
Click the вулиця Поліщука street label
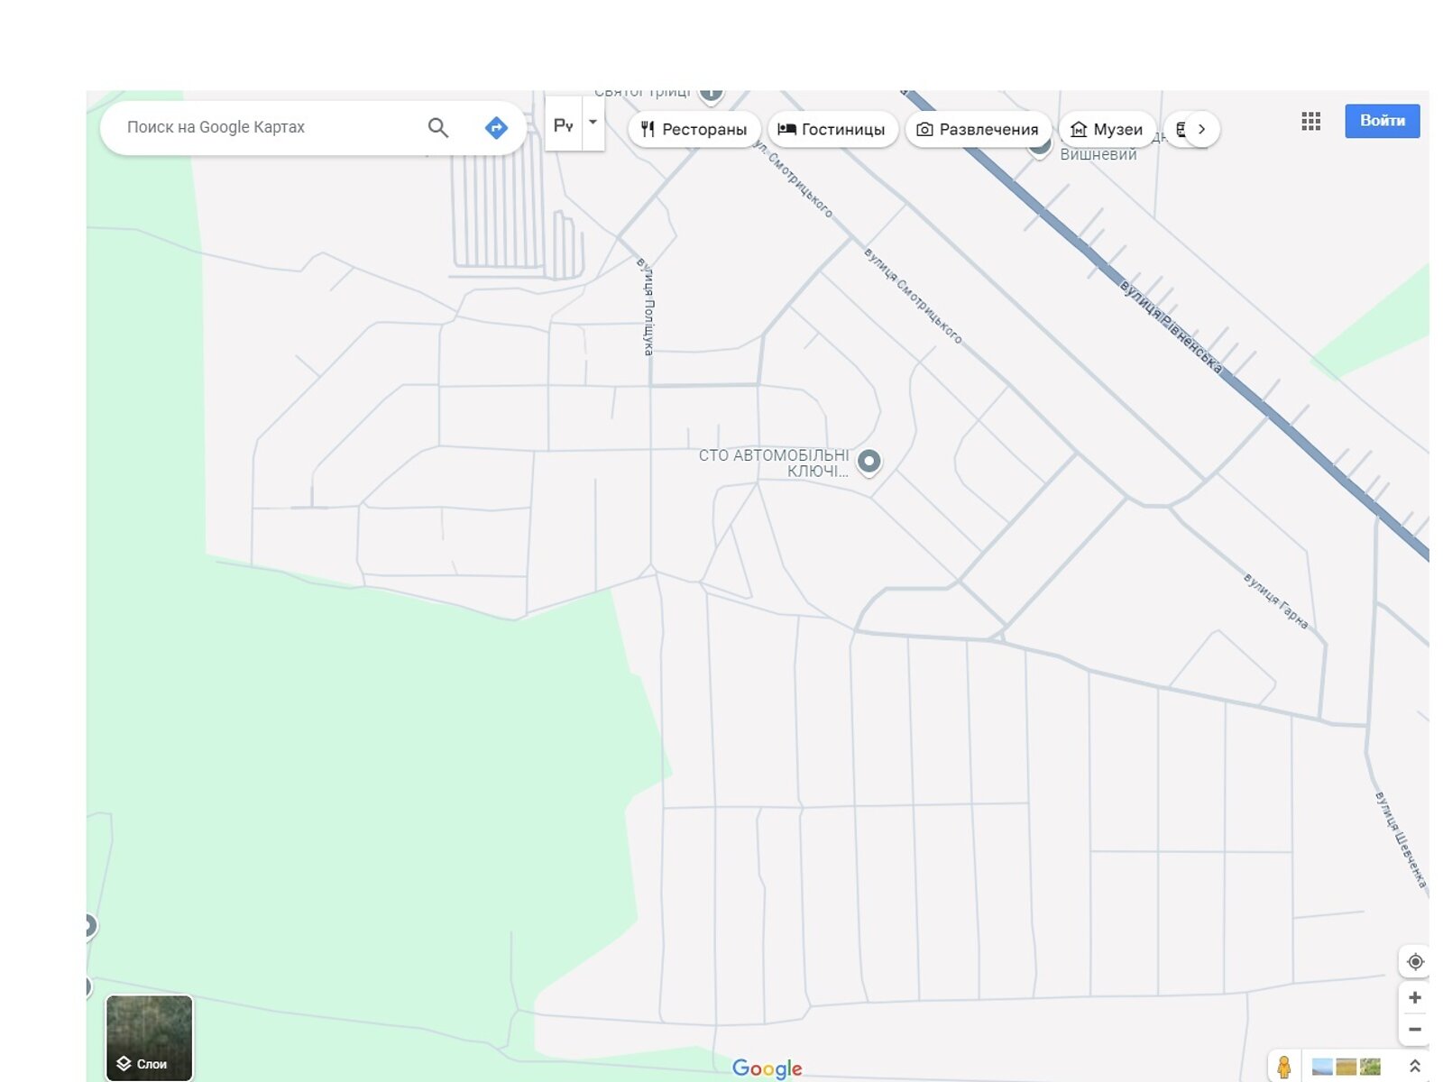[648, 307]
